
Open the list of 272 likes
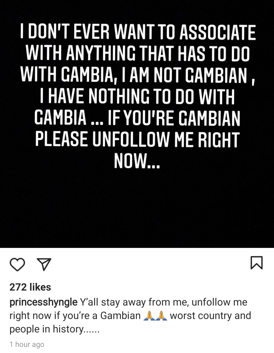point(30,287)
